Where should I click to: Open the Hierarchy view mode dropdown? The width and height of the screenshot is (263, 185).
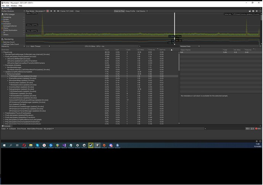[x=13, y=46]
